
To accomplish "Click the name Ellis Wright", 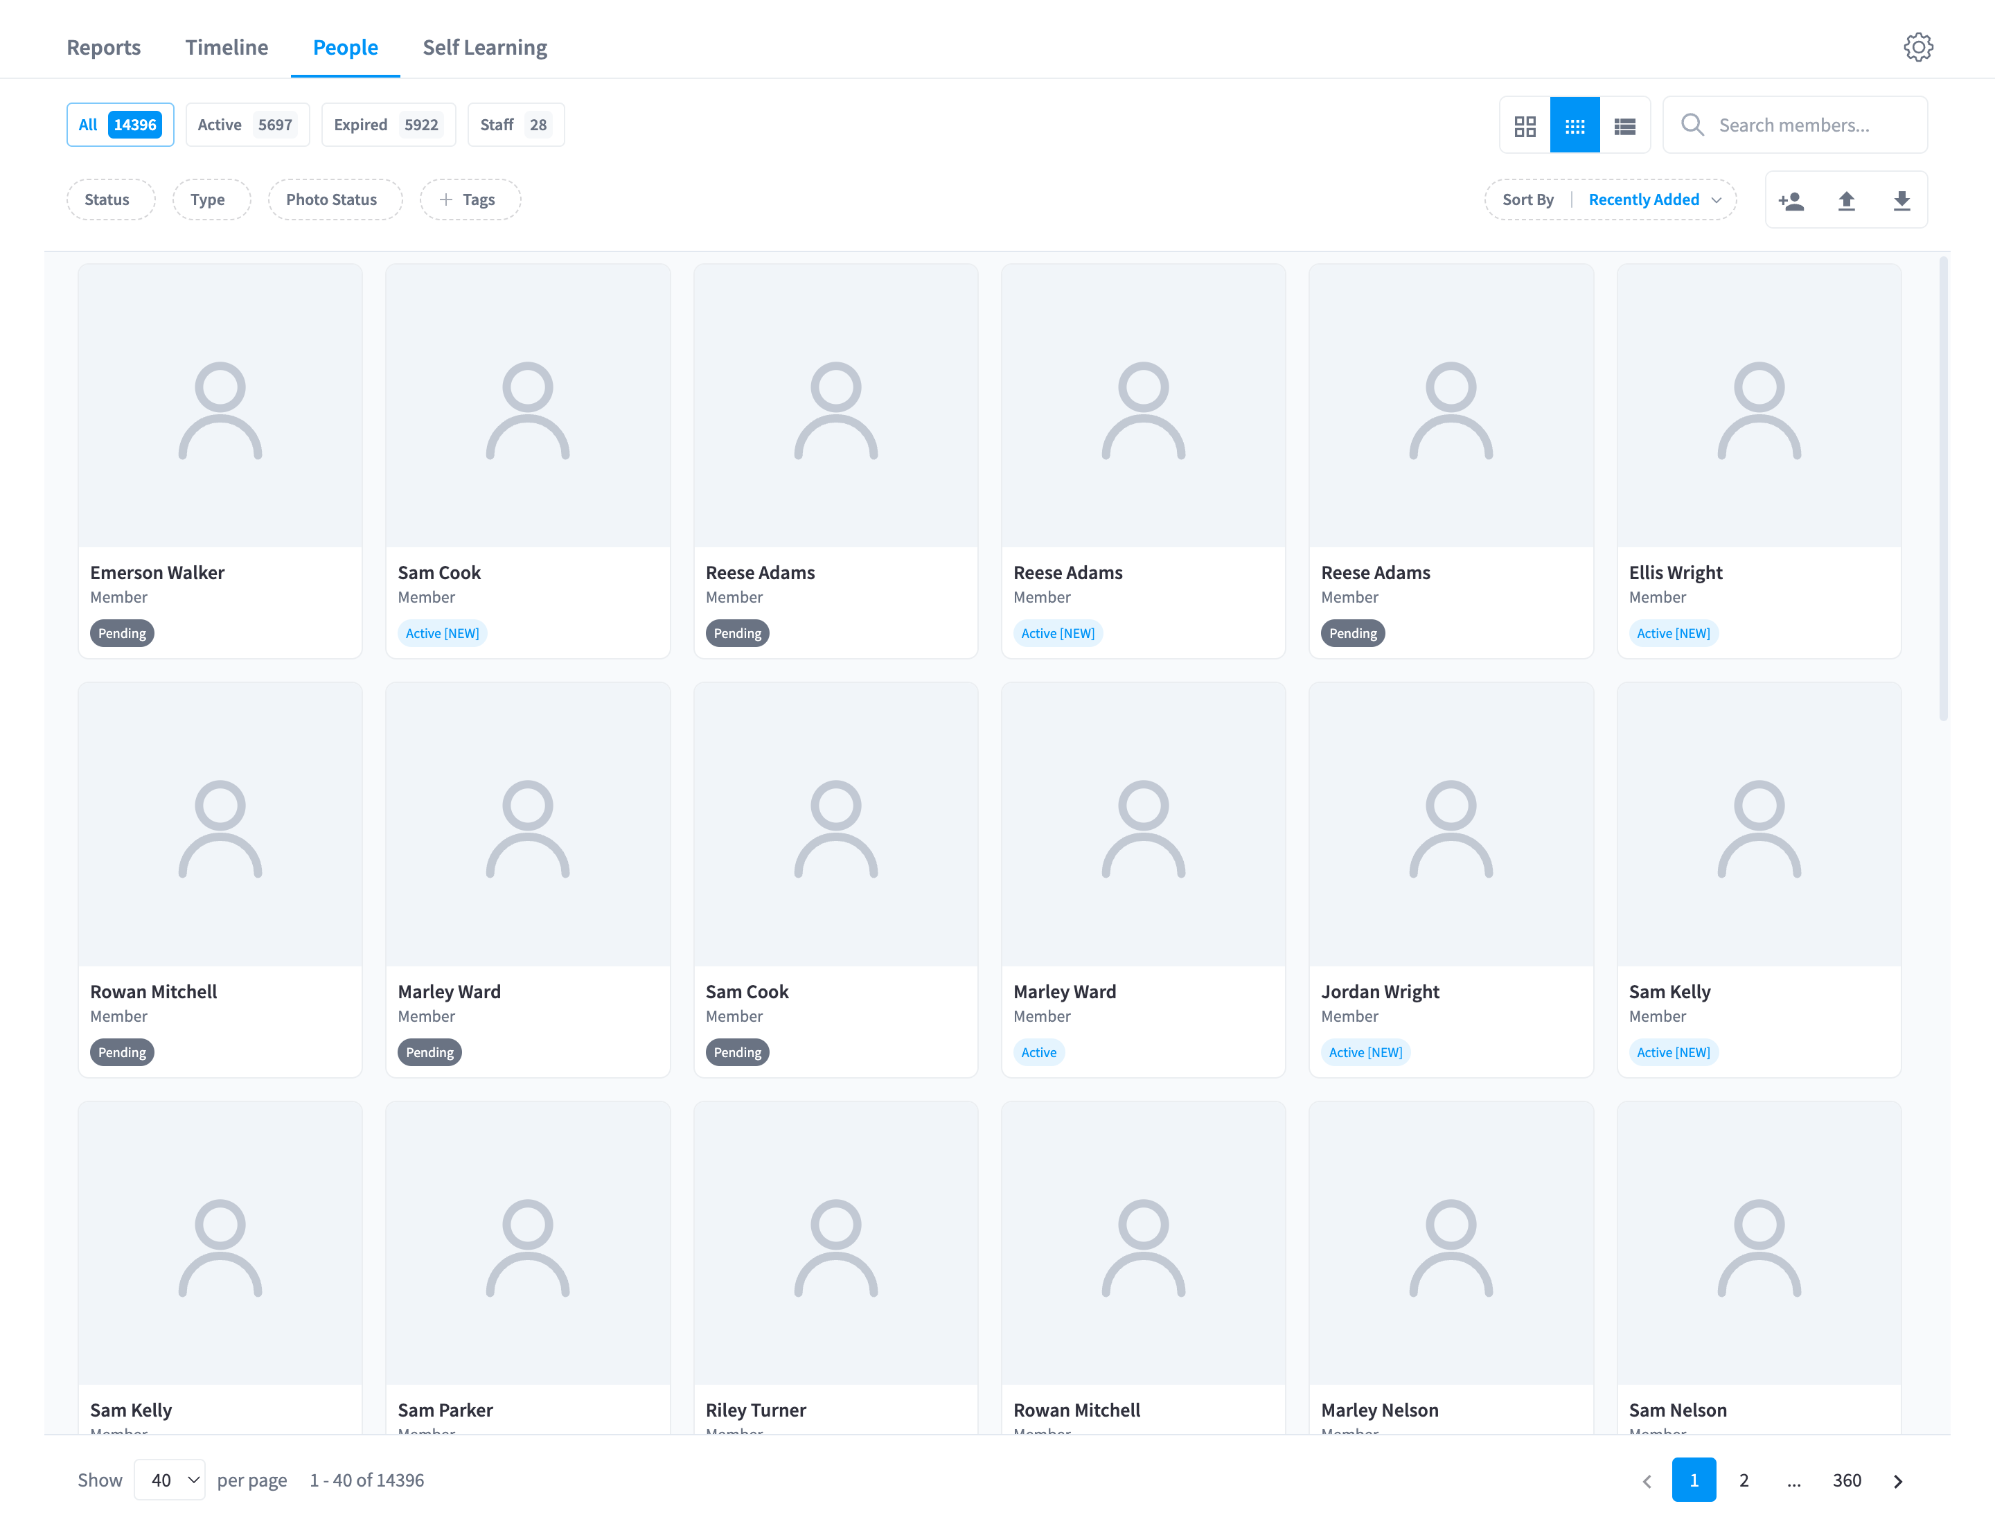I will 1675,574.
